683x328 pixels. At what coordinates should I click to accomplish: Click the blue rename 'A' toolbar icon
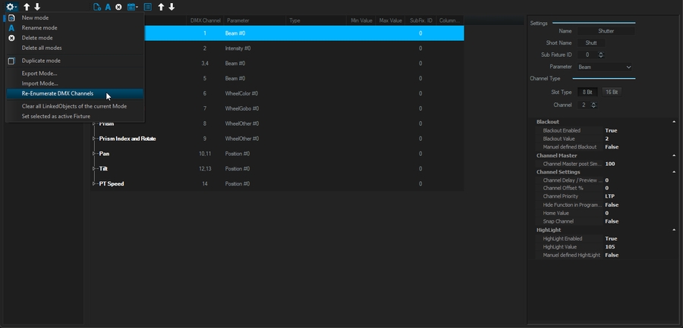(108, 7)
